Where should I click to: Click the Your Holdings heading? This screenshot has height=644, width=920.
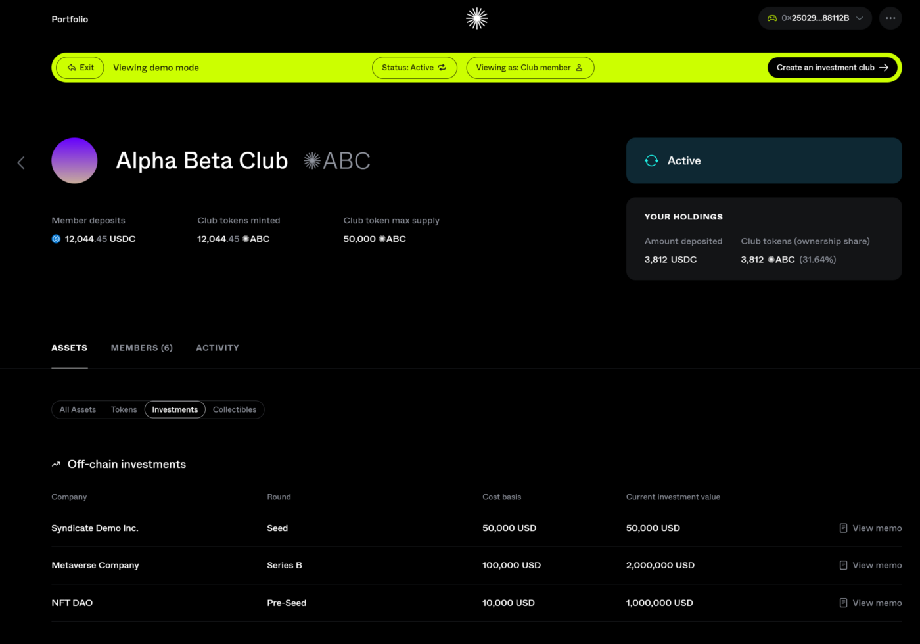683,216
